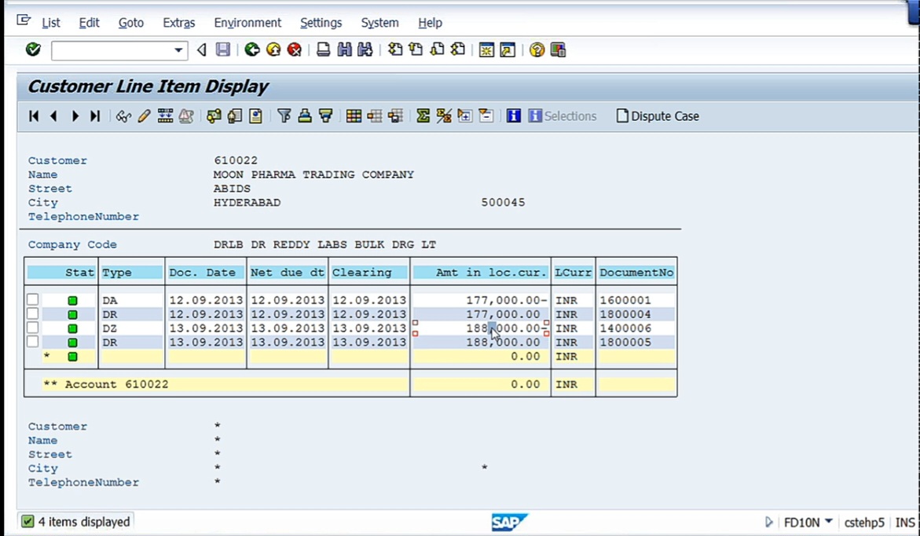Tick the checkbox for document 1600001
Viewport: 920px width, 536px height.
pyautogui.click(x=33, y=300)
